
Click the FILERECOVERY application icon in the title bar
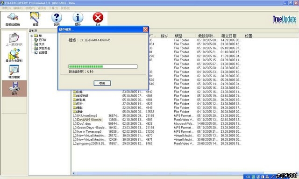[2, 3]
